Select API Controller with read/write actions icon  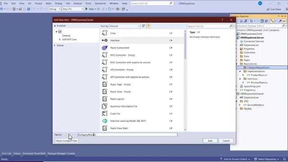(104, 77)
